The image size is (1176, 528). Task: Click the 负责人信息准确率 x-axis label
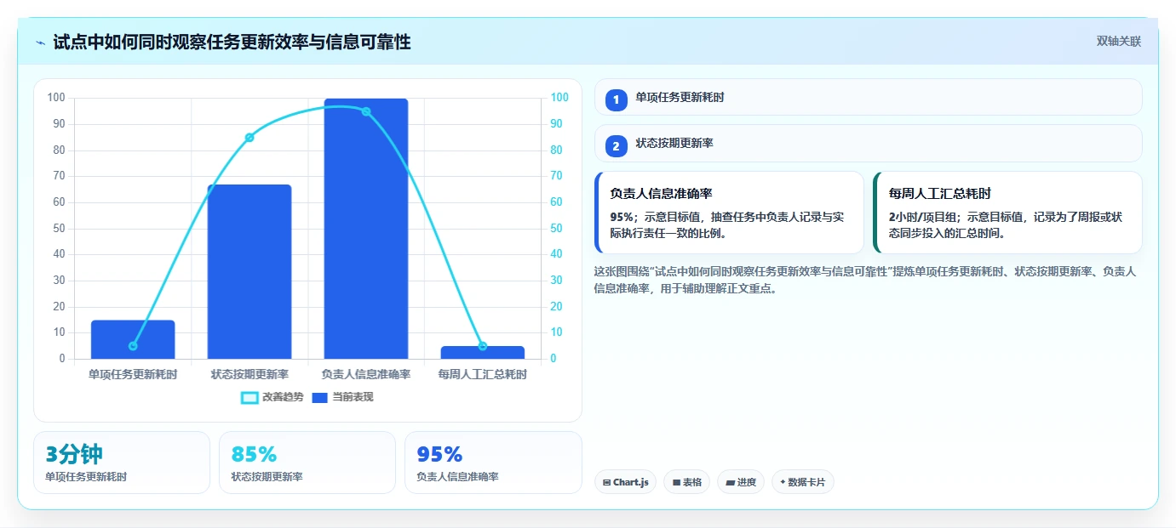366,374
